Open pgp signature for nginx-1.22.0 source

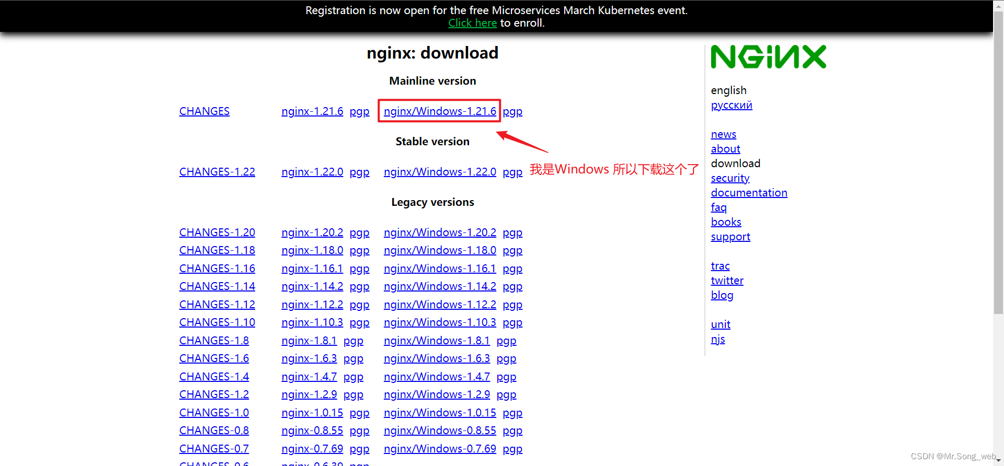[359, 172]
